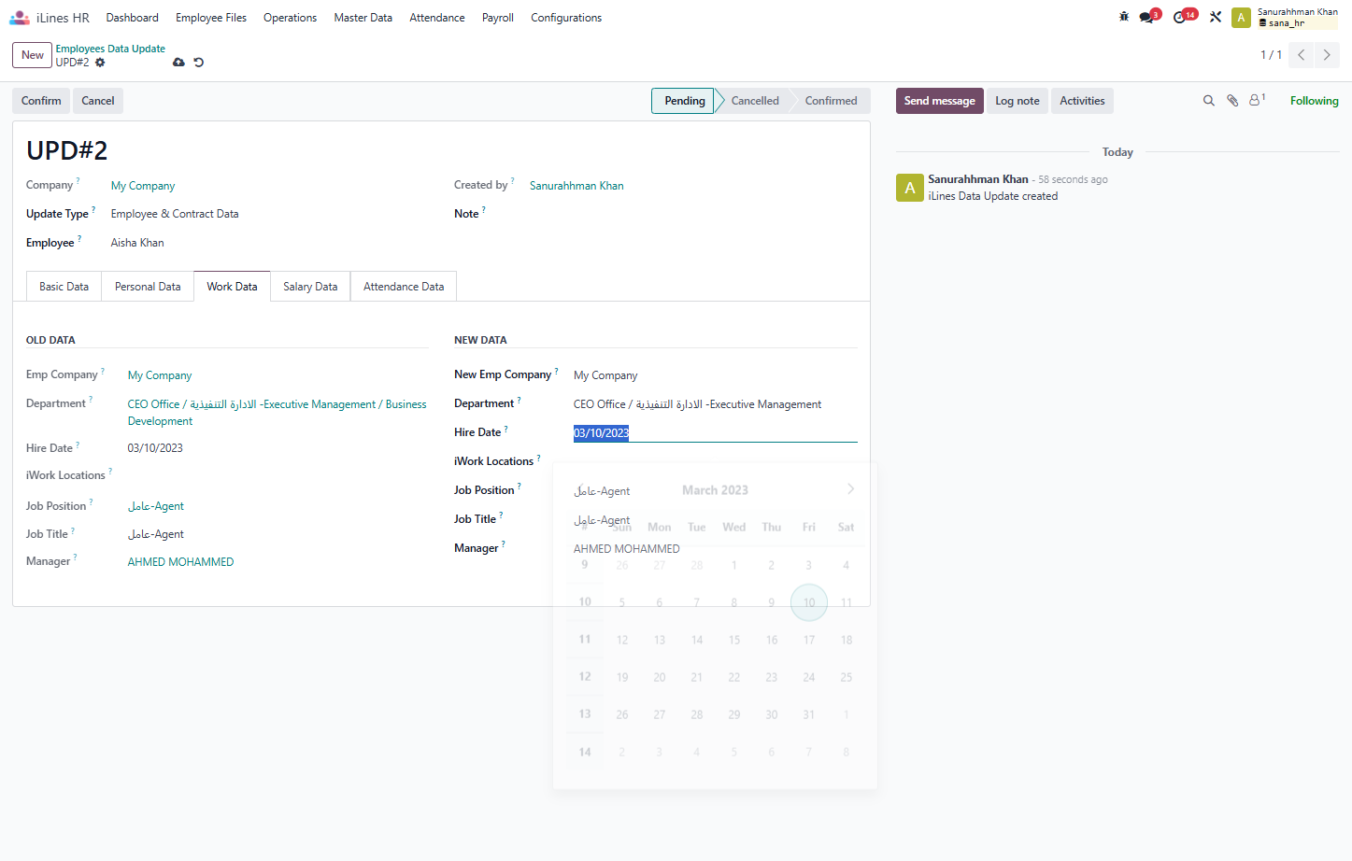Screen dimensions: 1352x861
Task: Switch to the Basic Data tab
Action: point(64,287)
